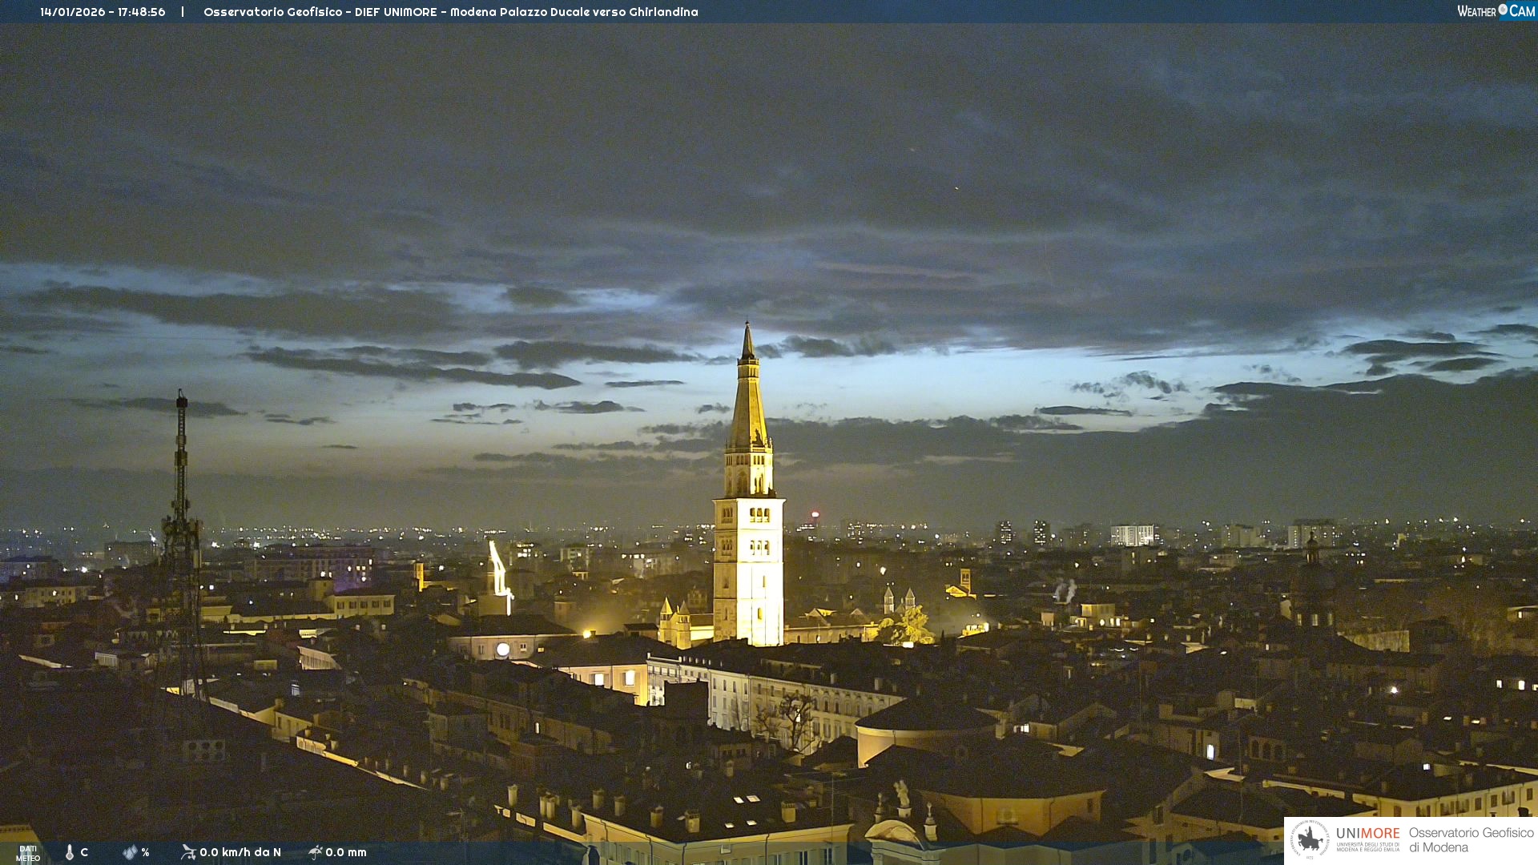
Task: Click the temperature C unit label
Action: [84, 852]
